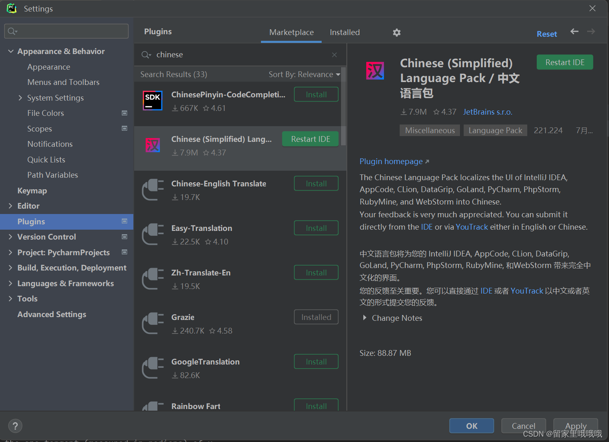This screenshot has width=609, height=442.
Task: Open YouTrack link in English description
Action: pos(472,227)
